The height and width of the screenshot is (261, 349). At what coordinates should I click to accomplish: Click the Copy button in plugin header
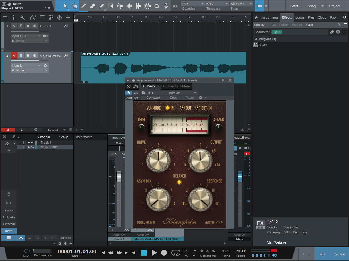173,98
